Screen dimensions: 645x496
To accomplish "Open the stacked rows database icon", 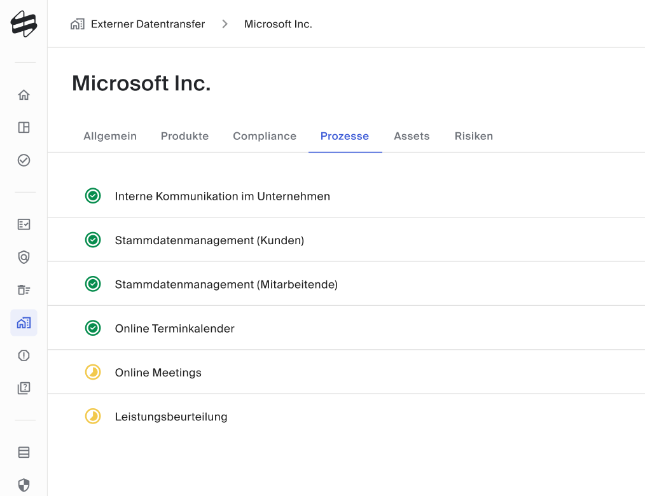I will pos(24,452).
